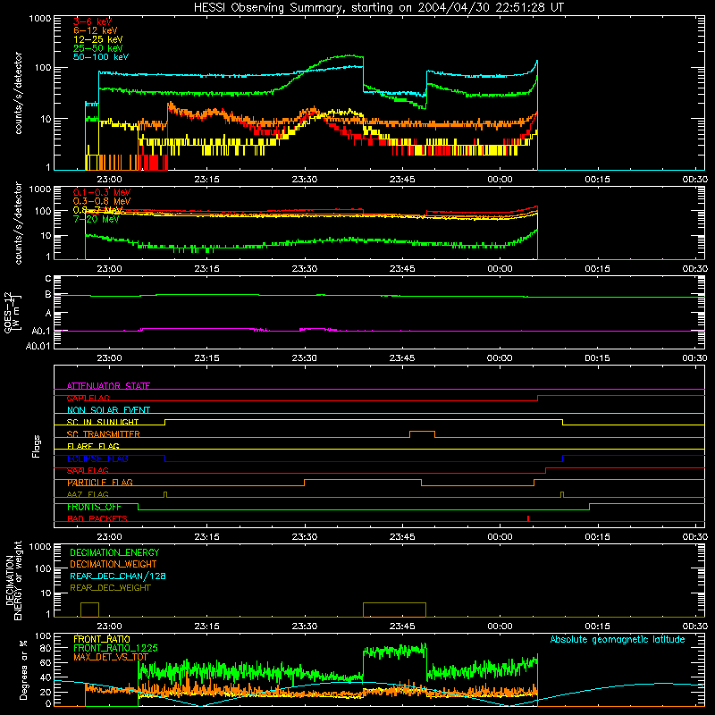Click the DECIMATION_WEIGHT legend label
This screenshot has height=715, width=715.
click(x=114, y=564)
